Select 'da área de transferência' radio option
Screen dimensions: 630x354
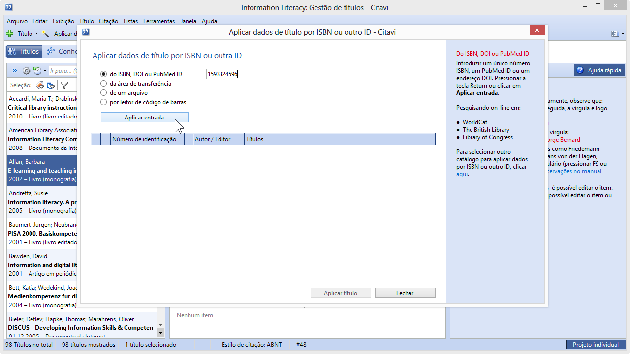click(x=103, y=84)
